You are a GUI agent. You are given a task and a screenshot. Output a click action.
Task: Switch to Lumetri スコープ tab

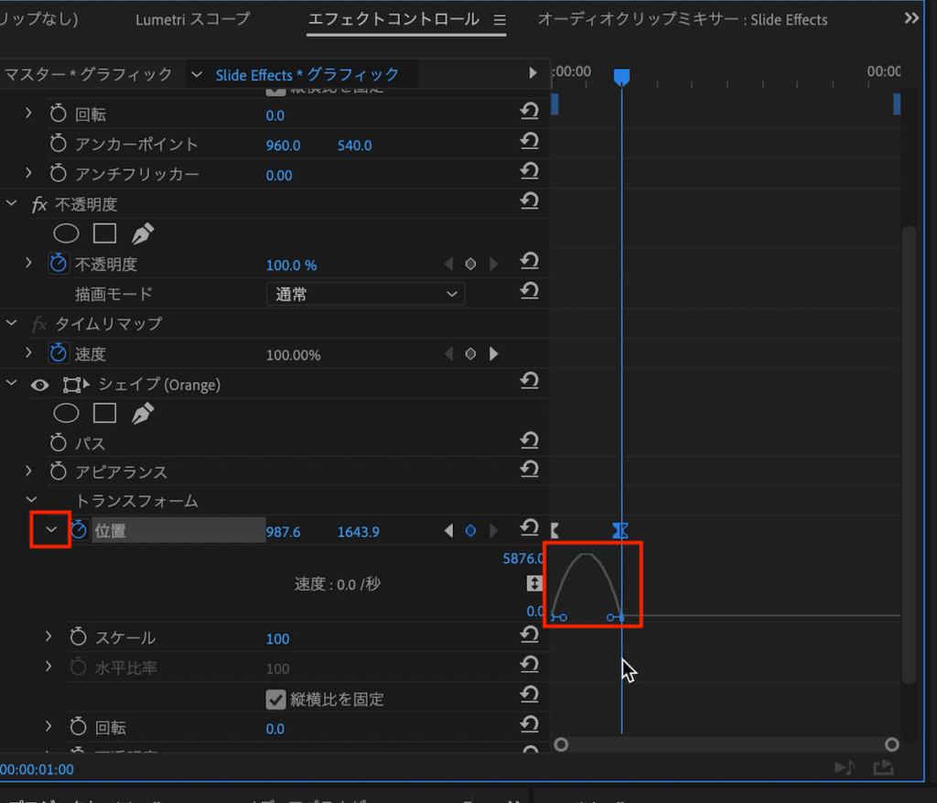click(x=192, y=20)
